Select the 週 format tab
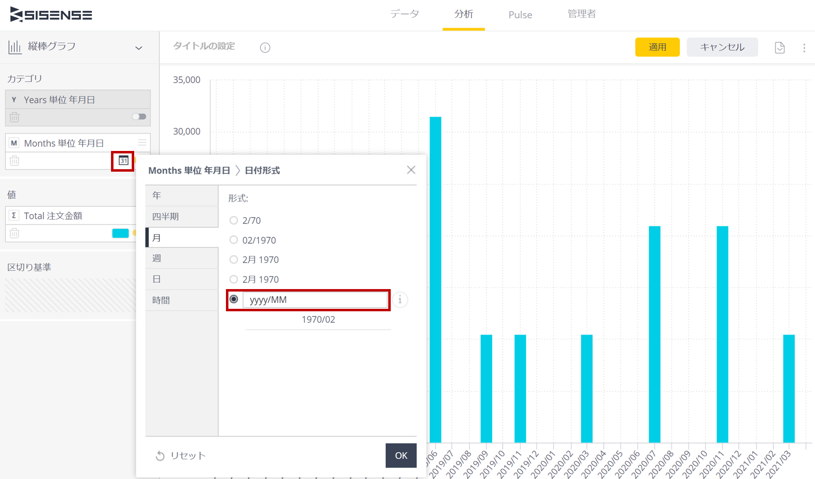The image size is (815, 479). coord(182,258)
